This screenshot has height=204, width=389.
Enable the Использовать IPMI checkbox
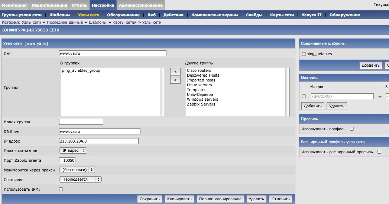pos(61,189)
